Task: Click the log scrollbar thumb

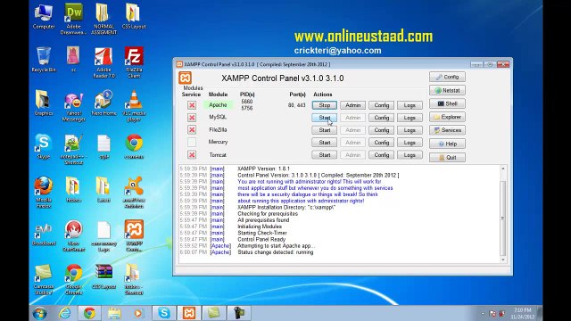Action: click(503, 218)
